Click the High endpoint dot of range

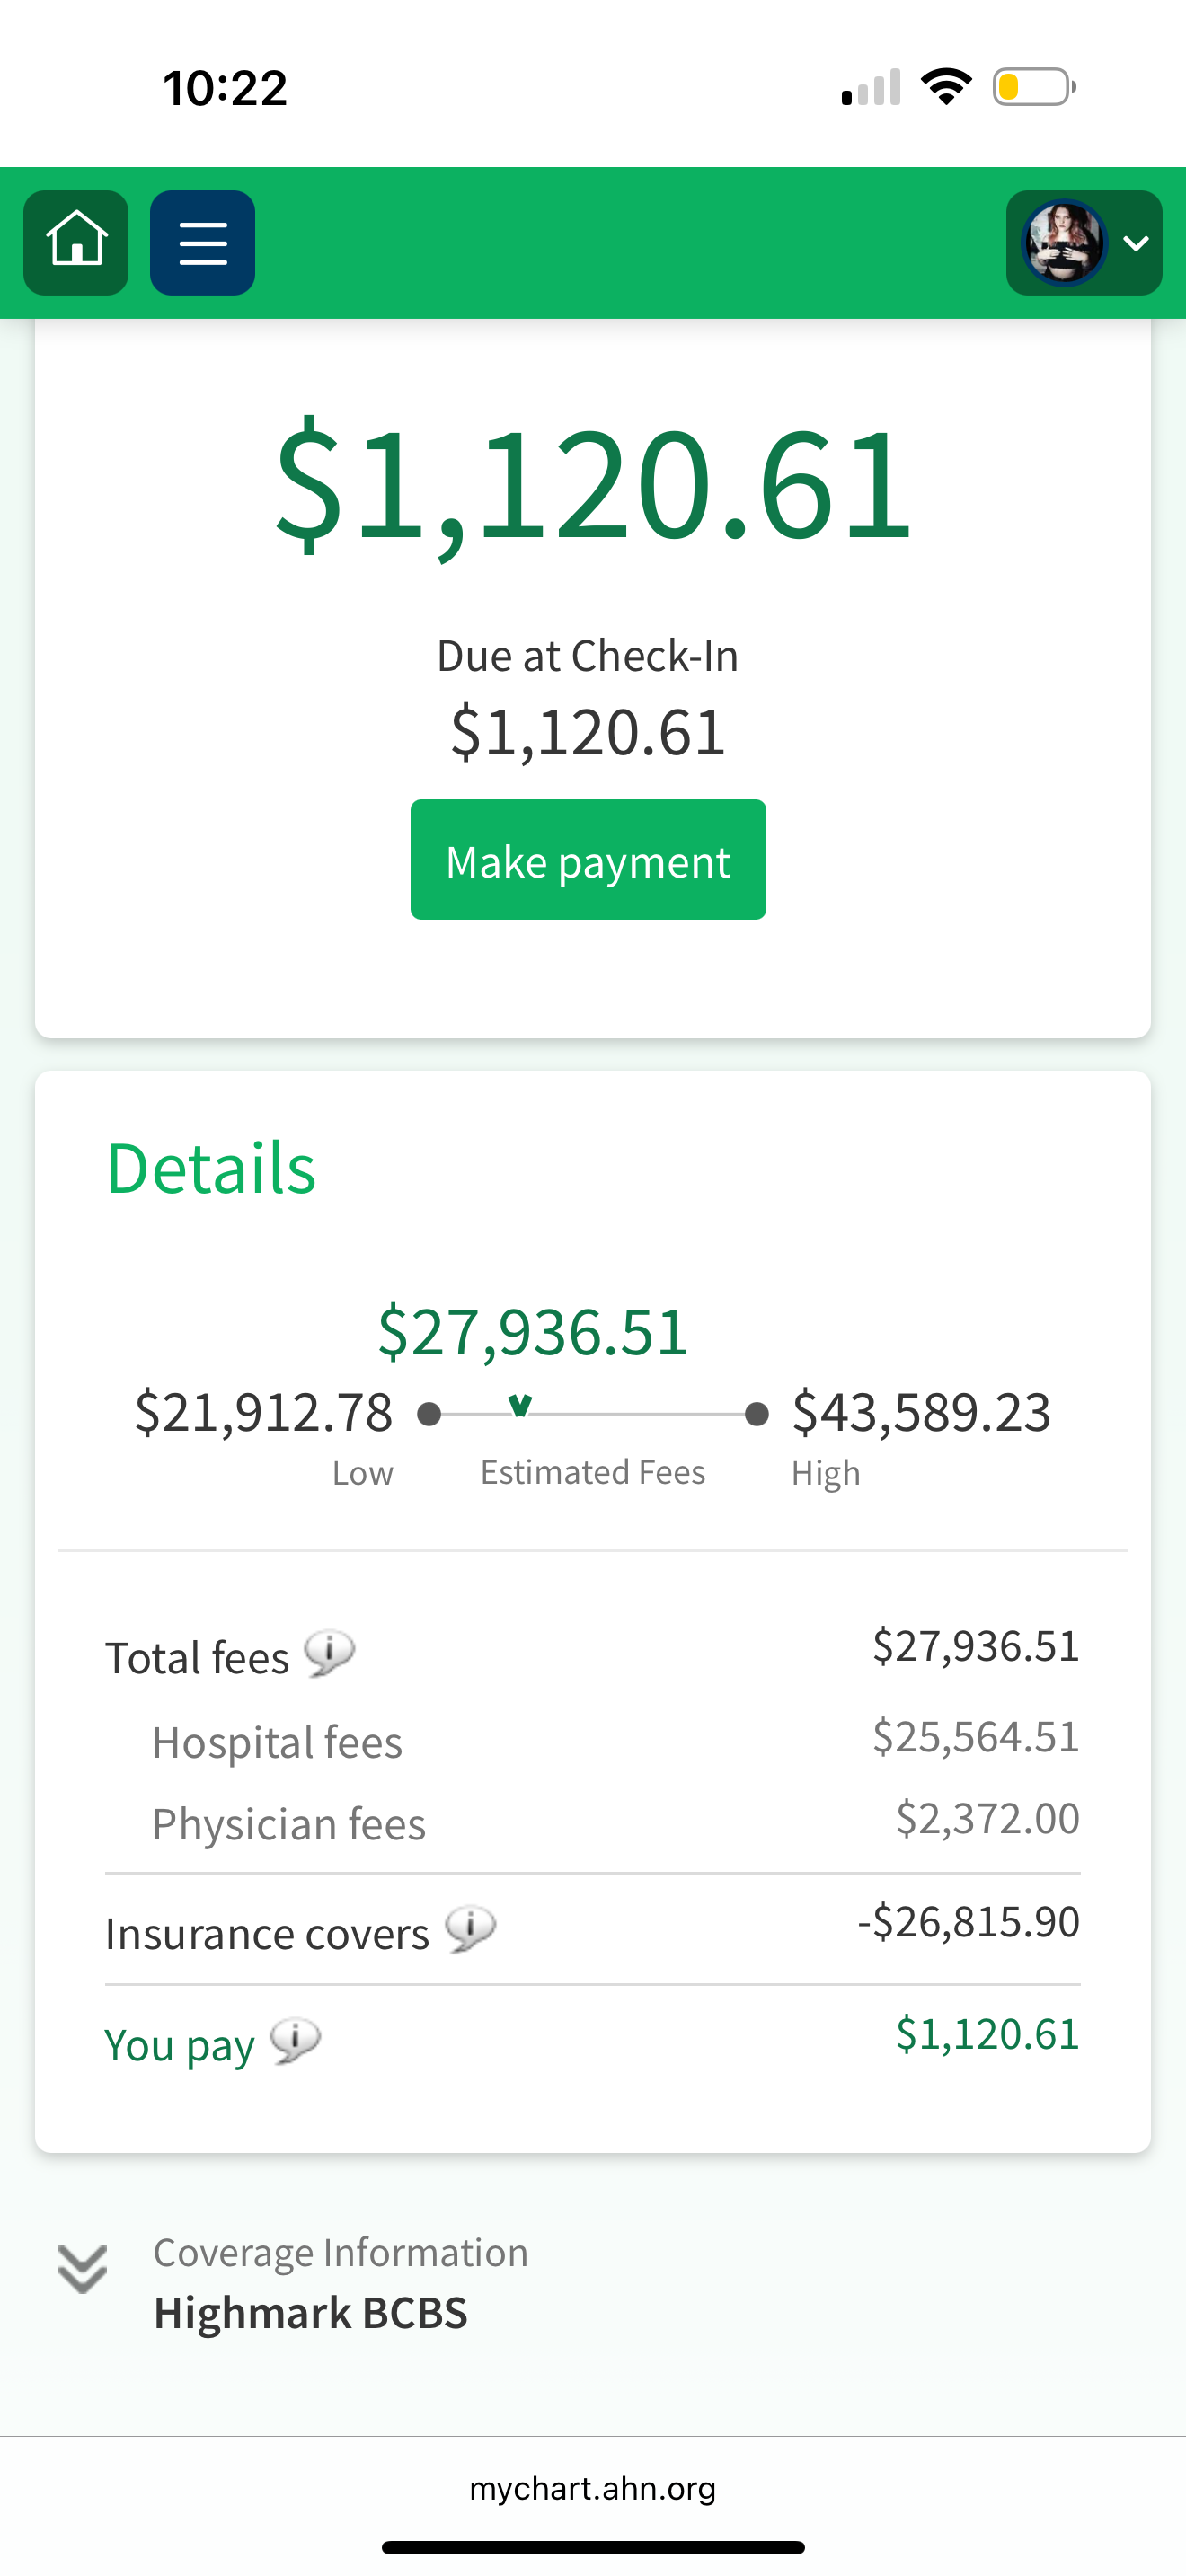click(757, 1413)
